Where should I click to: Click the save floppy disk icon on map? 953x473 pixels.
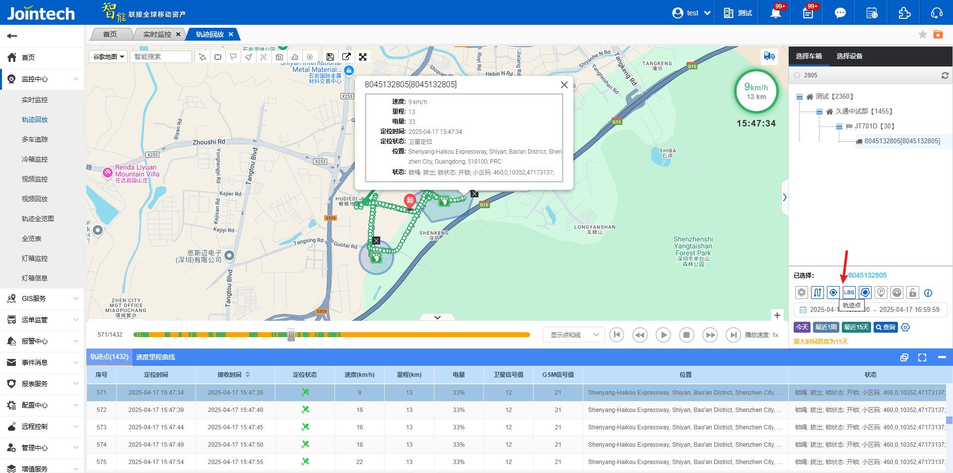(330, 57)
